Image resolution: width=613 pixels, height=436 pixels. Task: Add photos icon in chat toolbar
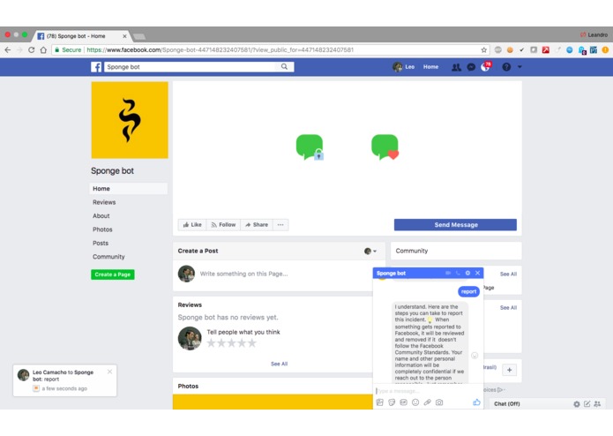379,402
